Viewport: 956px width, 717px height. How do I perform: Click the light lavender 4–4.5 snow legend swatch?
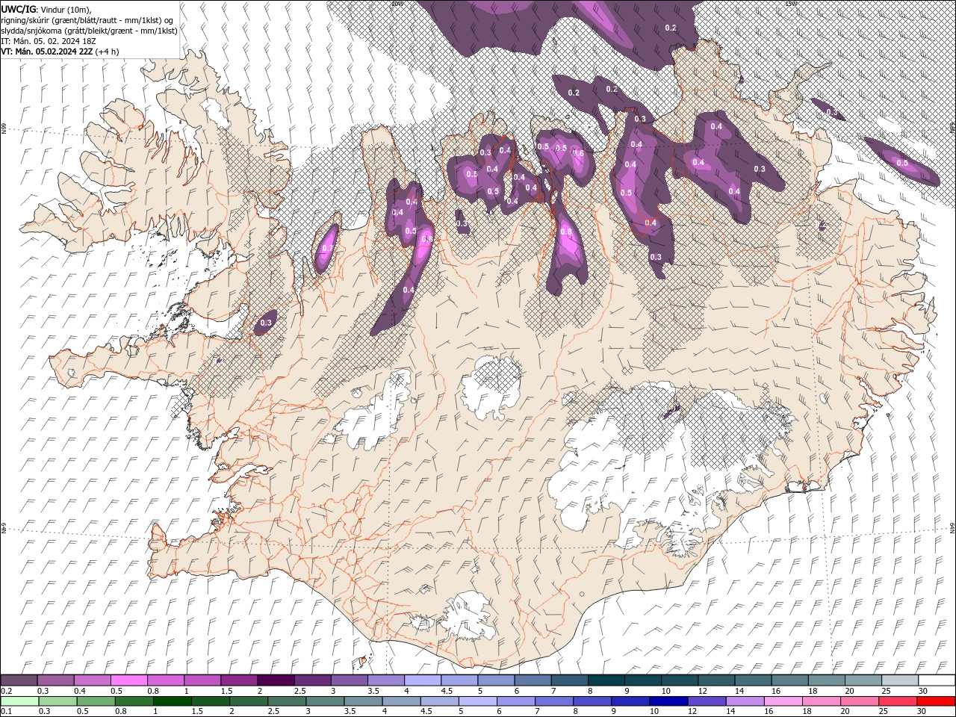tap(422, 680)
